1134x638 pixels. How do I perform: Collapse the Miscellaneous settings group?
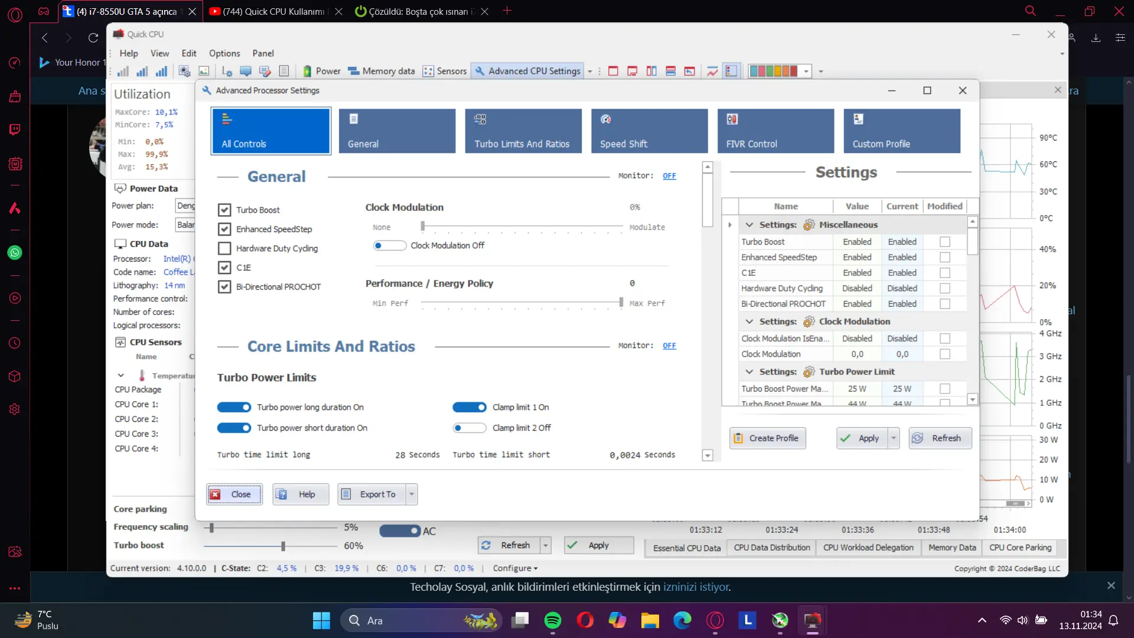(749, 224)
